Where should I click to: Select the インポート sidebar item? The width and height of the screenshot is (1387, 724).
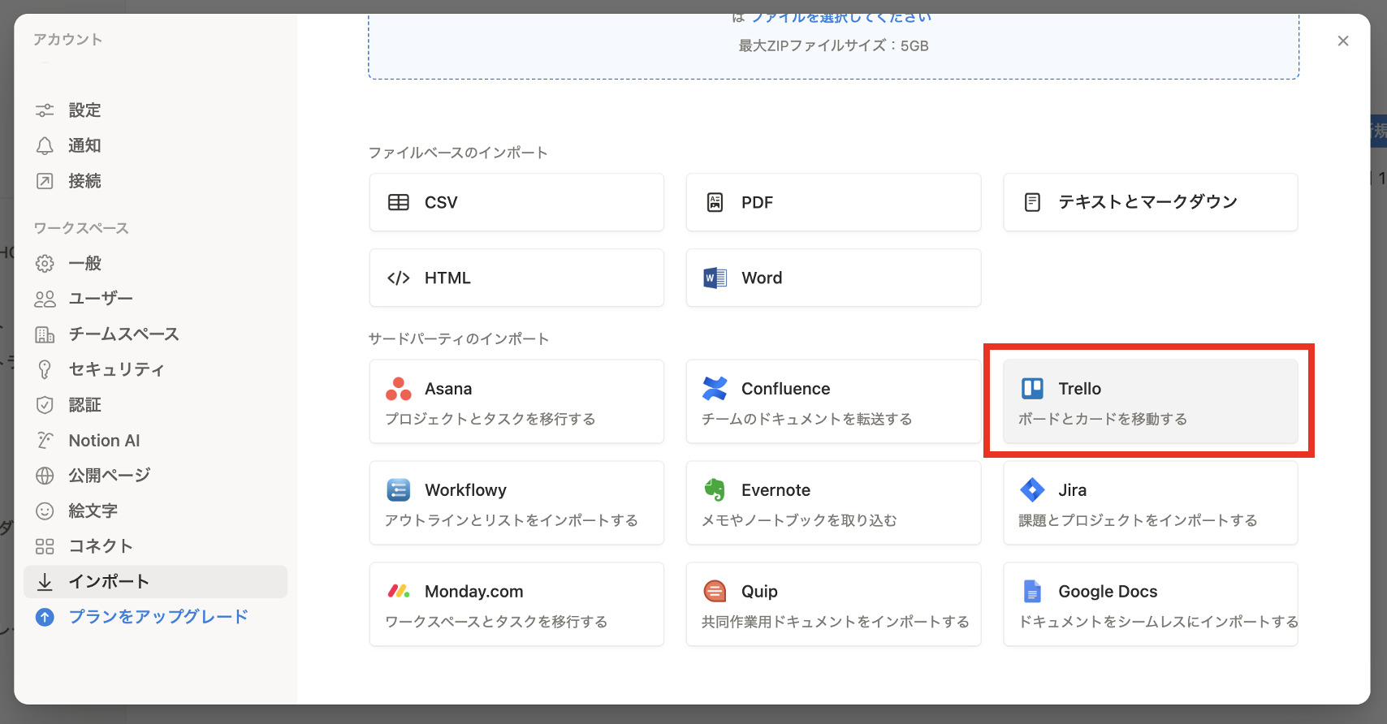coord(155,582)
